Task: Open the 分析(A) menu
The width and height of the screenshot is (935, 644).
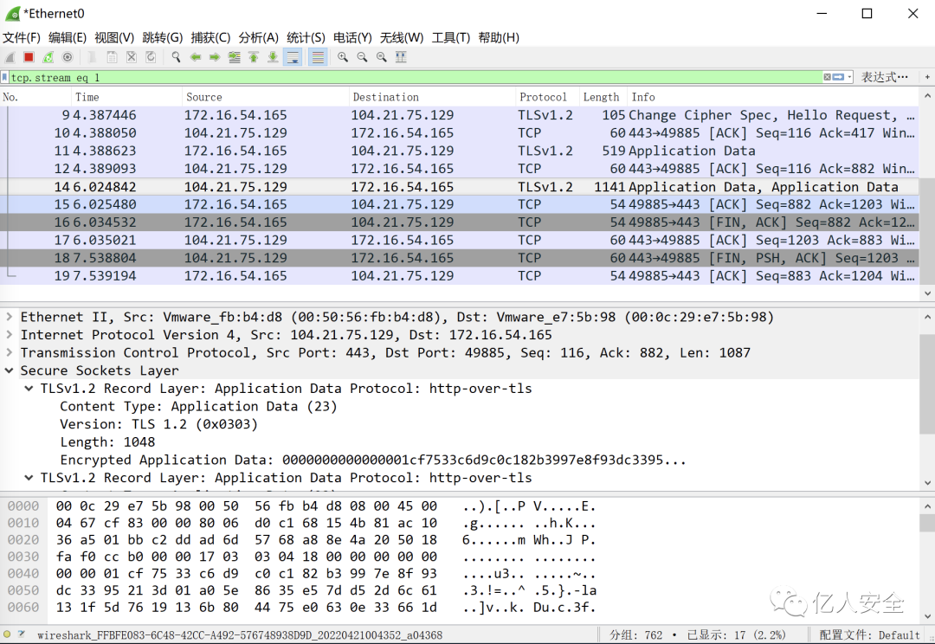Action: [259, 37]
